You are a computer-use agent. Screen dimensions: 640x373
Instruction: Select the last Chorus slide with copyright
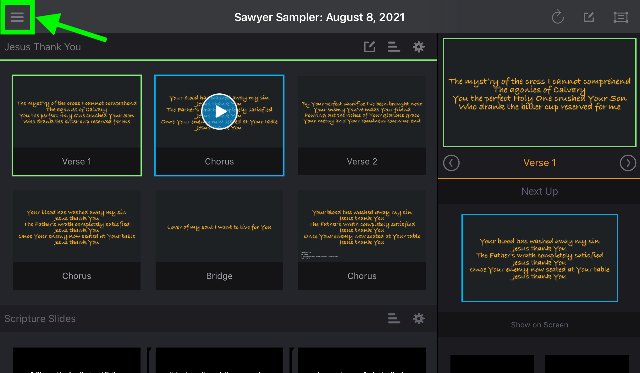[362, 240]
